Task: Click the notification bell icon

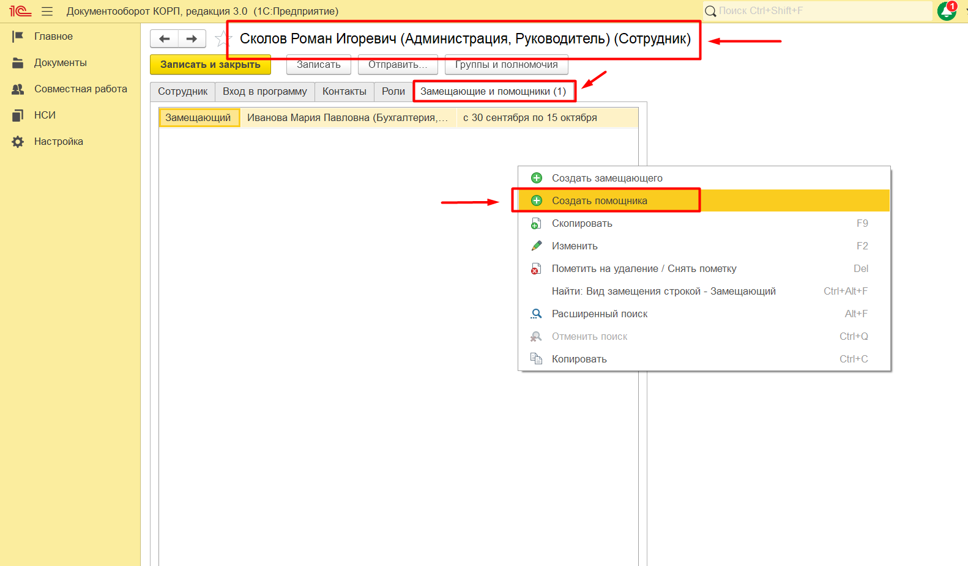Action: pyautogui.click(x=947, y=11)
